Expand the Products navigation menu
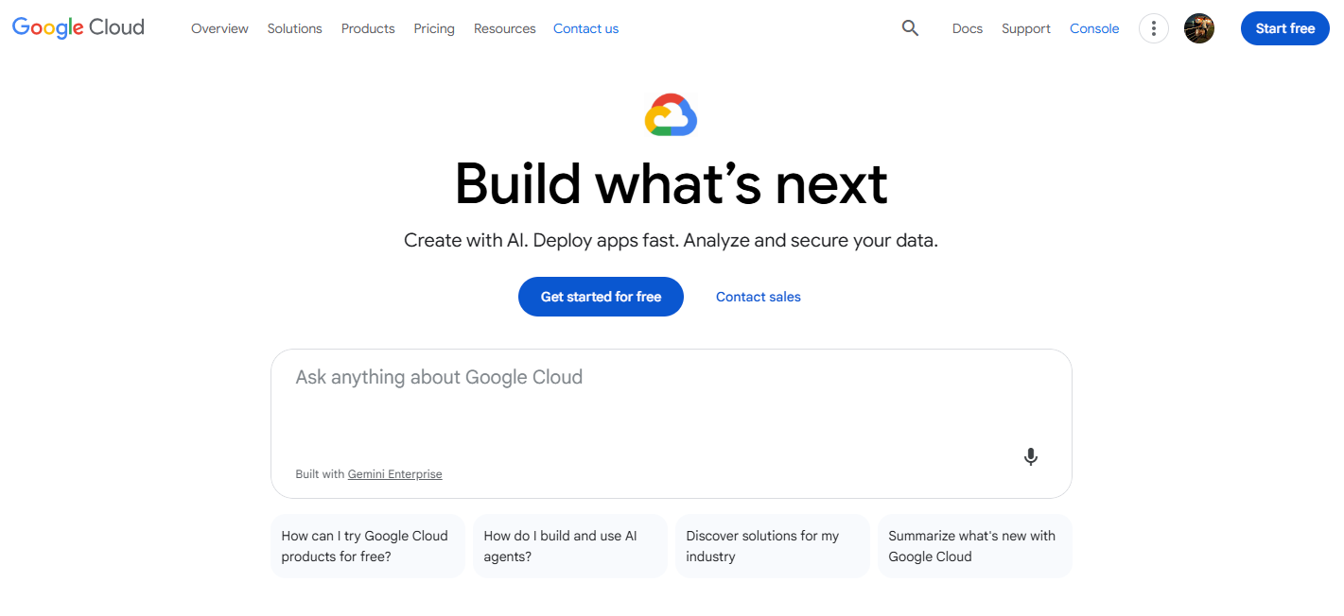 pos(367,28)
